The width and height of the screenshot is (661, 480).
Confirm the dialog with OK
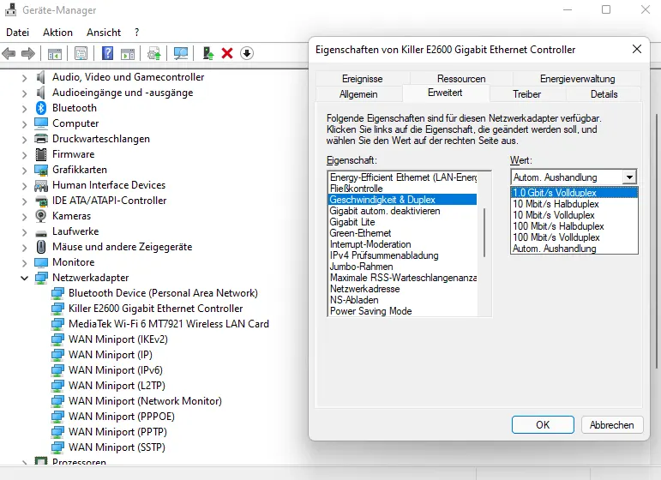point(543,425)
